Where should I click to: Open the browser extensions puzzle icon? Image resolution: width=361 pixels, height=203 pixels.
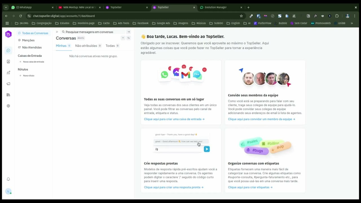click(x=337, y=16)
